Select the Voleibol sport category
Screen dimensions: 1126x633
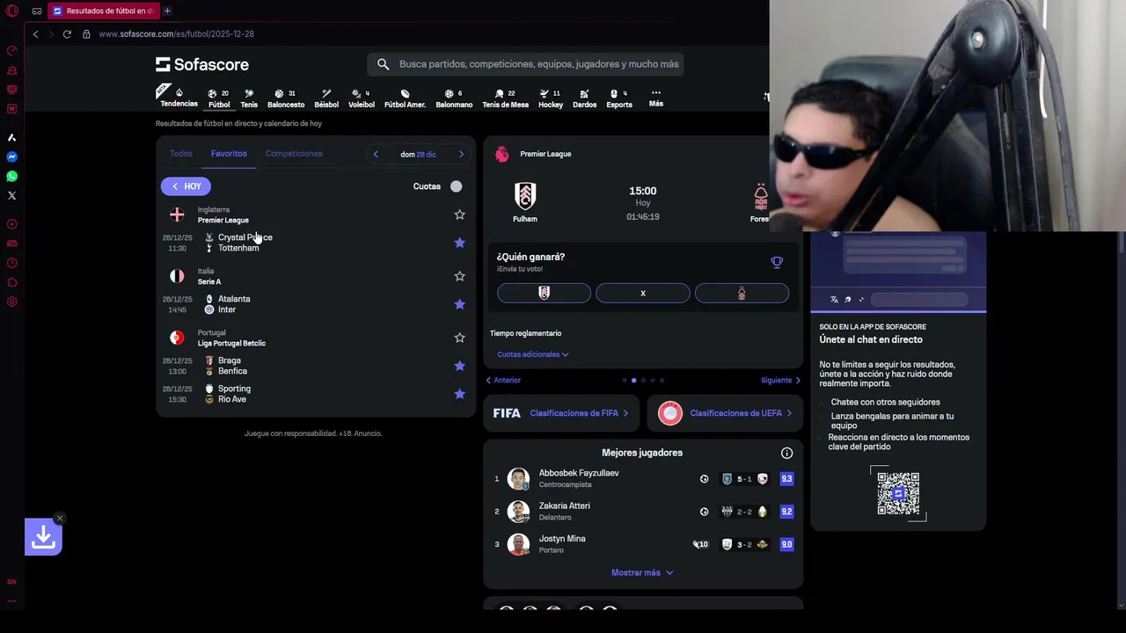click(362, 98)
